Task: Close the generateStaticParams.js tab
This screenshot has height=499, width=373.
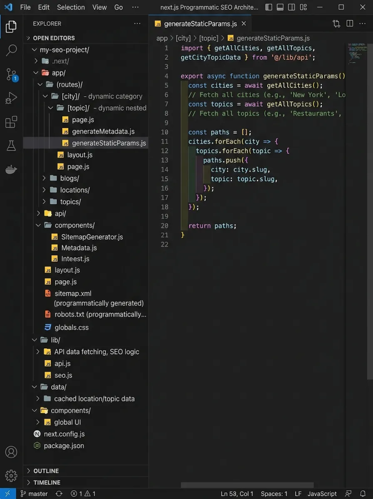Action: coord(244,23)
